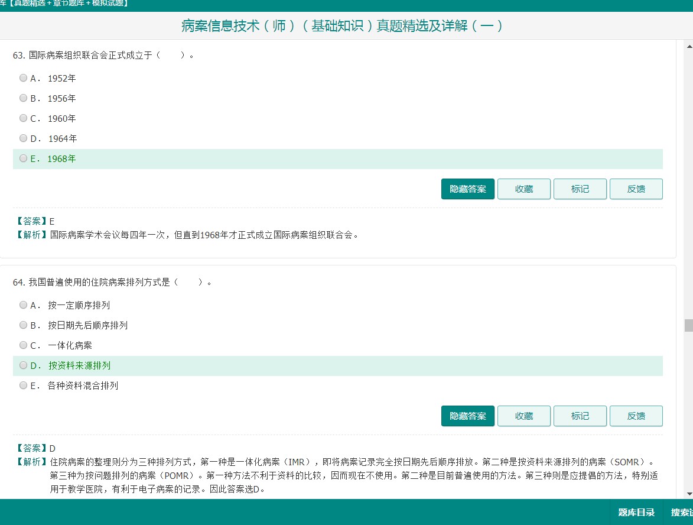Click the scrollbar up arrow

coord(689,46)
